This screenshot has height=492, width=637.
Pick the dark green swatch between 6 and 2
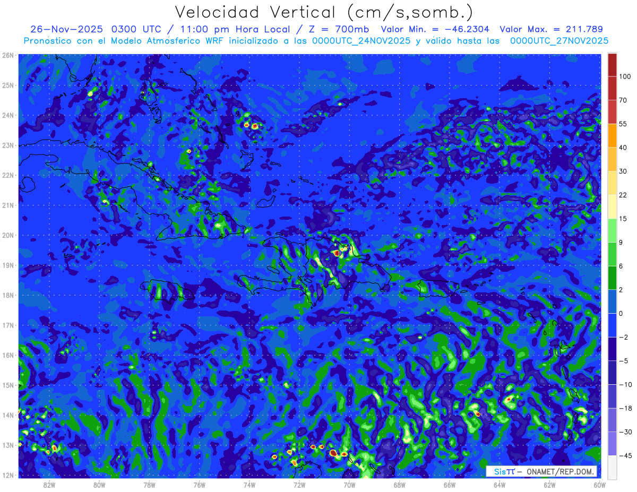pos(612,278)
